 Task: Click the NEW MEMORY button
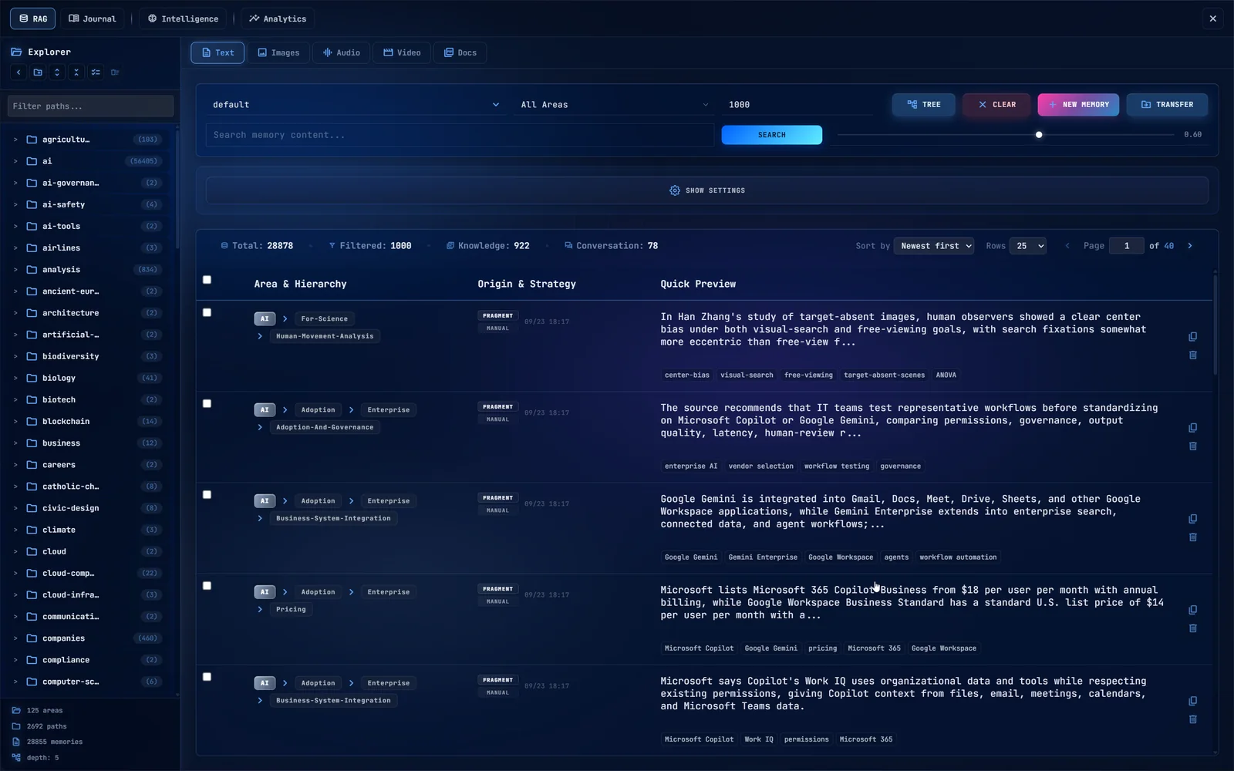[1078, 105]
